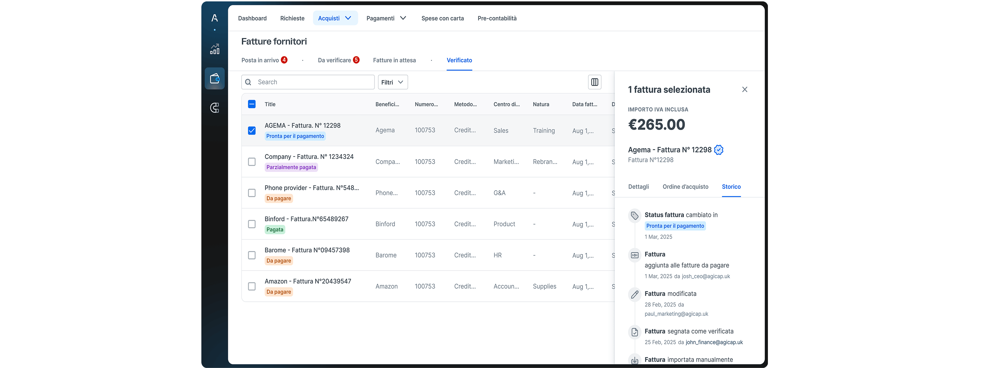Go to the Dashboard menu
The height and width of the screenshot is (368, 987).
tap(252, 18)
